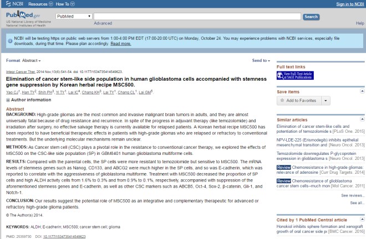This screenshot has width=366, height=239.
Task: Open author Chang CL link
Action: coord(126,92)
